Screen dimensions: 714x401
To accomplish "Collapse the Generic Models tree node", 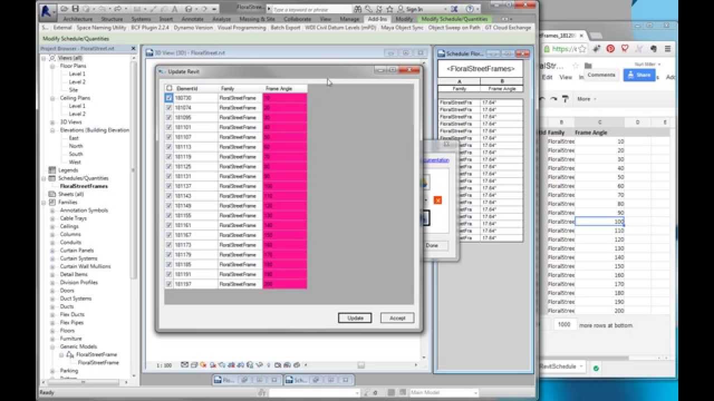I will (x=53, y=346).
